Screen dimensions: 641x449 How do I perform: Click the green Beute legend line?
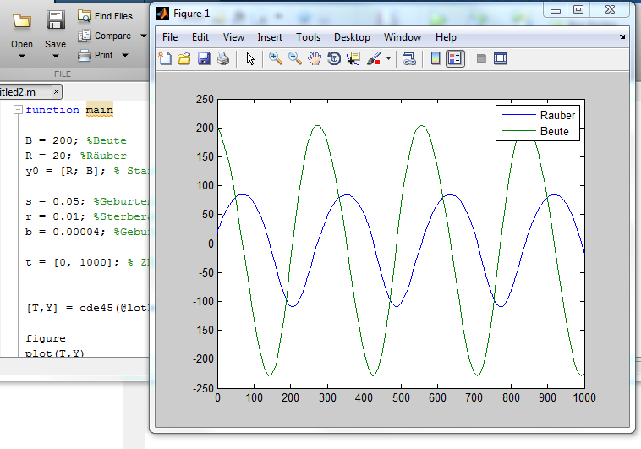click(x=518, y=132)
